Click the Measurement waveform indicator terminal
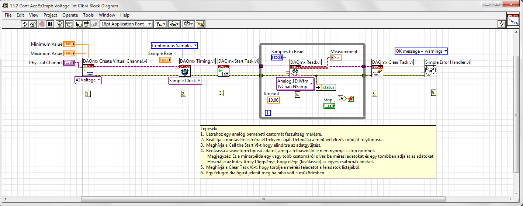 click(x=336, y=57)
